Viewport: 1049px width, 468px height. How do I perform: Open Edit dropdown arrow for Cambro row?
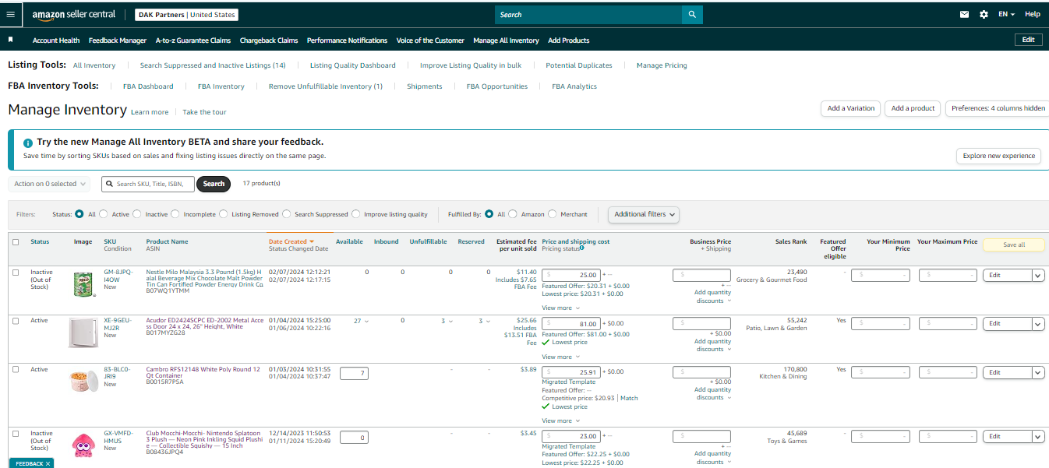point(1037,372)
